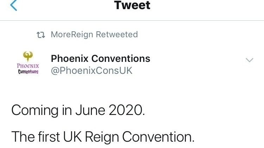Viewport: 264px width, 148px height.
Task: Open the @PhoenixConsUK handle
Action: [92, 70]
